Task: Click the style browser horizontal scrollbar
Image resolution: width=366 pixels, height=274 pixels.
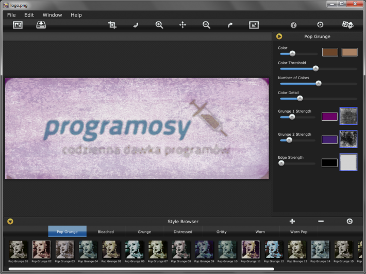Action: pyautogui.click(x=141, y=269)
